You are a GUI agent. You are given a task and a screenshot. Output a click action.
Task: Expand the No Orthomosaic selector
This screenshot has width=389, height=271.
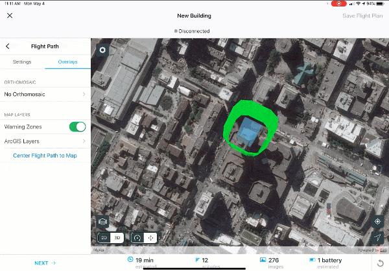click(x=45, y=95)
